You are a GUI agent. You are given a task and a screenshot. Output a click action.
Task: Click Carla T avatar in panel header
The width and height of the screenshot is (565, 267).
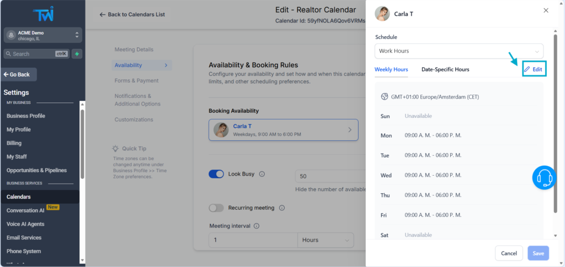click(x=382, y=14)
